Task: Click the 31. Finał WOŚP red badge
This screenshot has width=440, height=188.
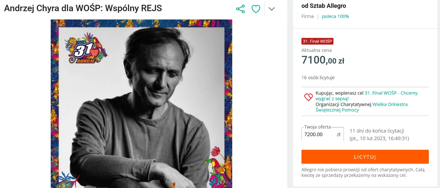Action: pos(317,41)
